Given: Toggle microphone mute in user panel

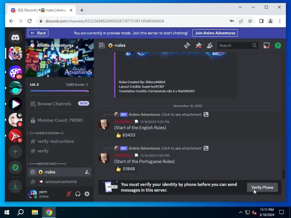Looking at the screenshot, I should pos(69,194).
